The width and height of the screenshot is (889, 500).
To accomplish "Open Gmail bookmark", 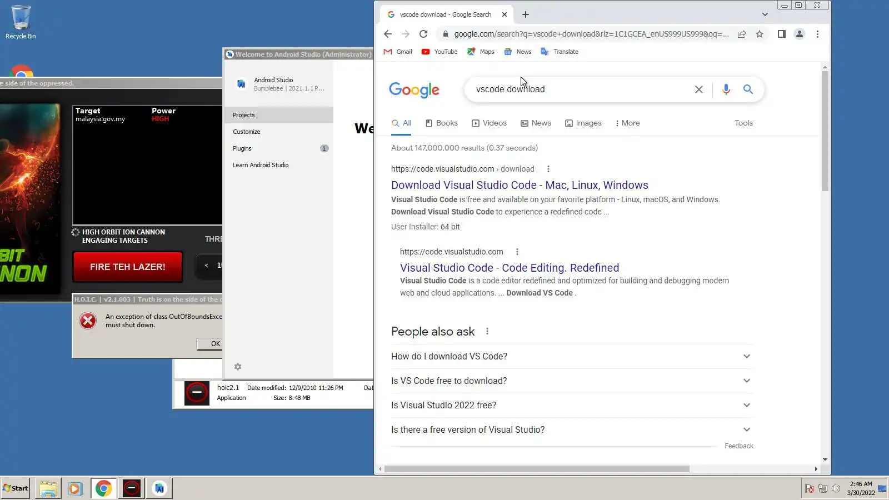I will click(x=398, y=52).
